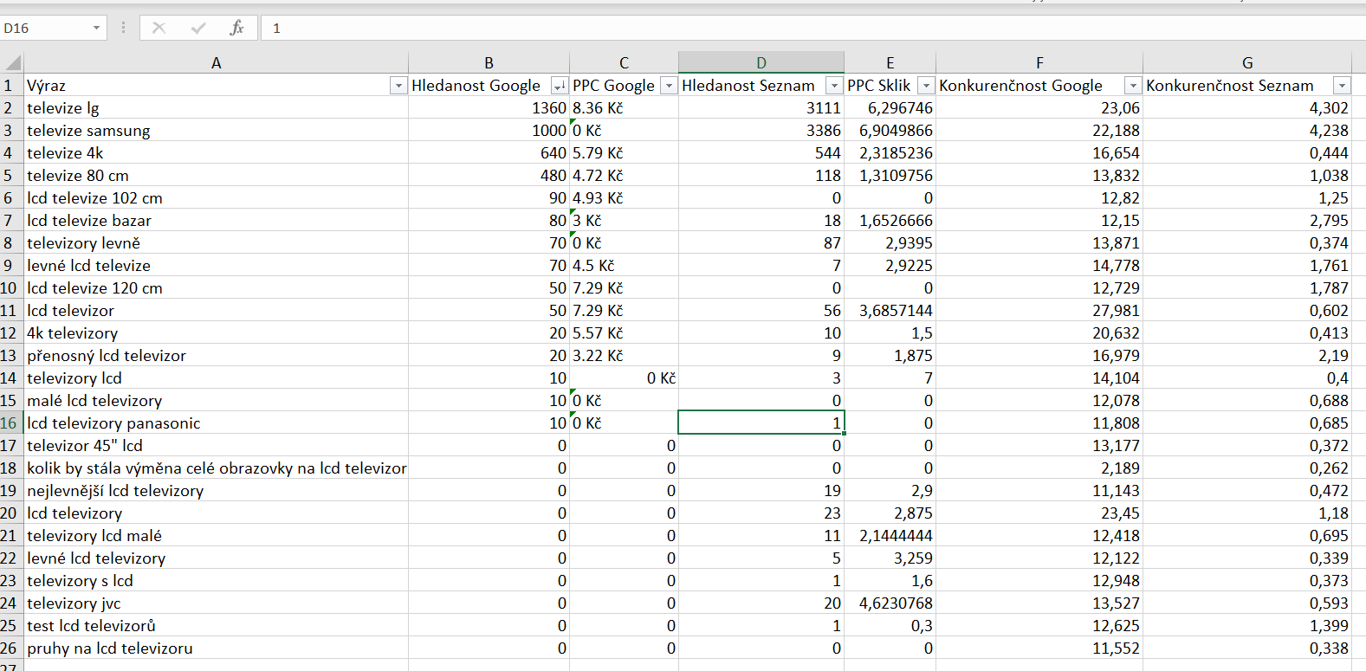Open the Konkurenčnost Seznam filter dropdown
This screenshot has height=671, width=1366.
click(x=1342, y=86)
